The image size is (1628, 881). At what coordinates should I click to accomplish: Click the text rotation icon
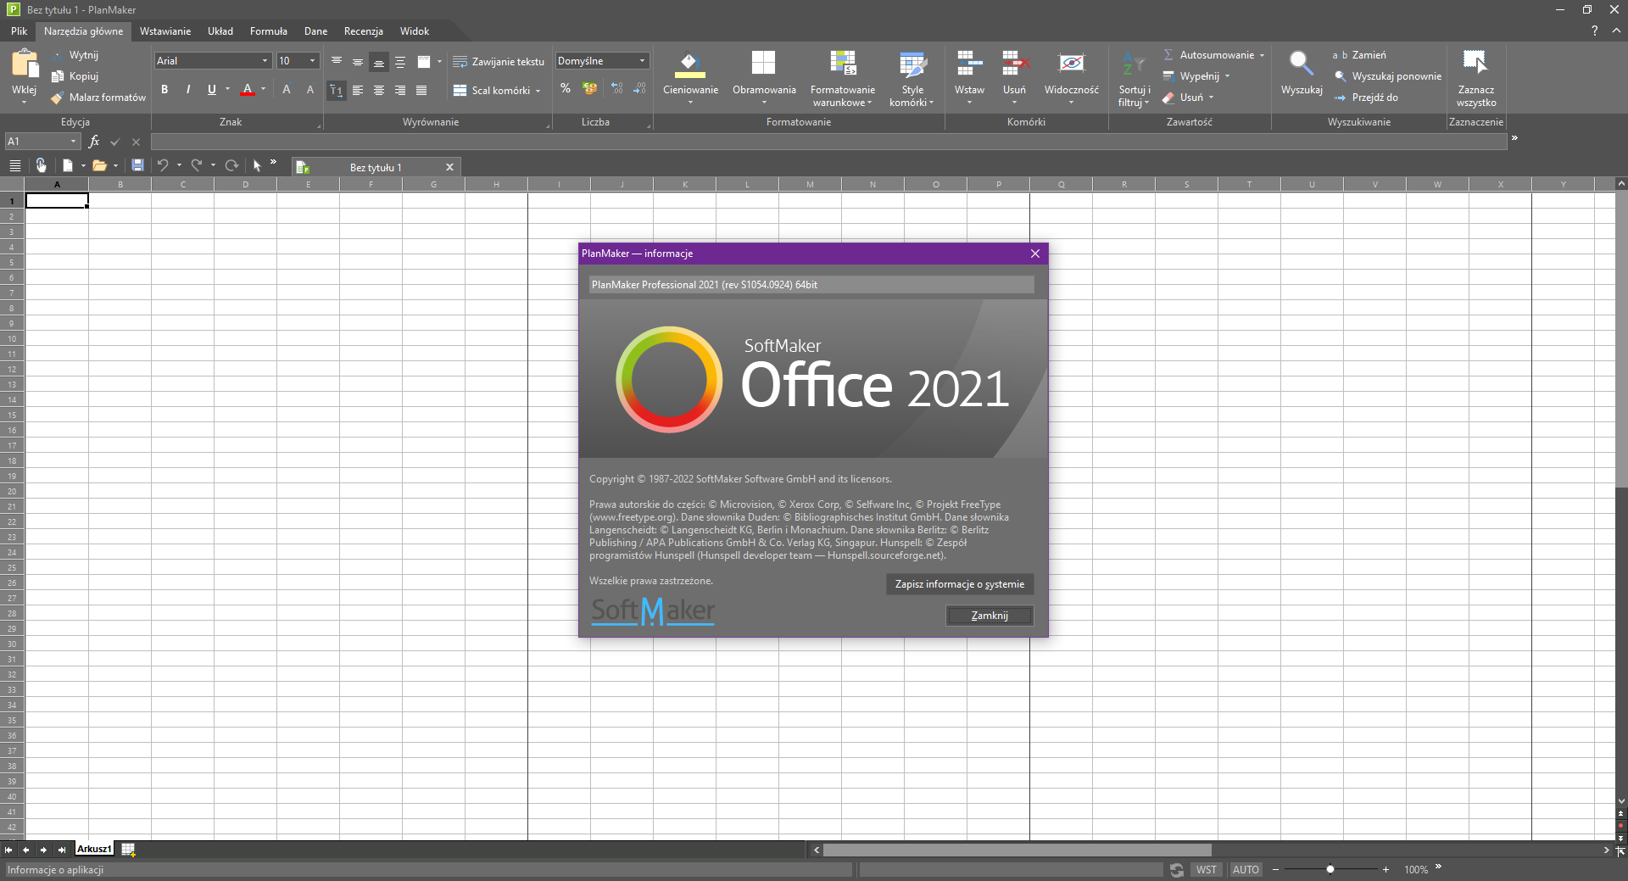(x=336, y=90)
